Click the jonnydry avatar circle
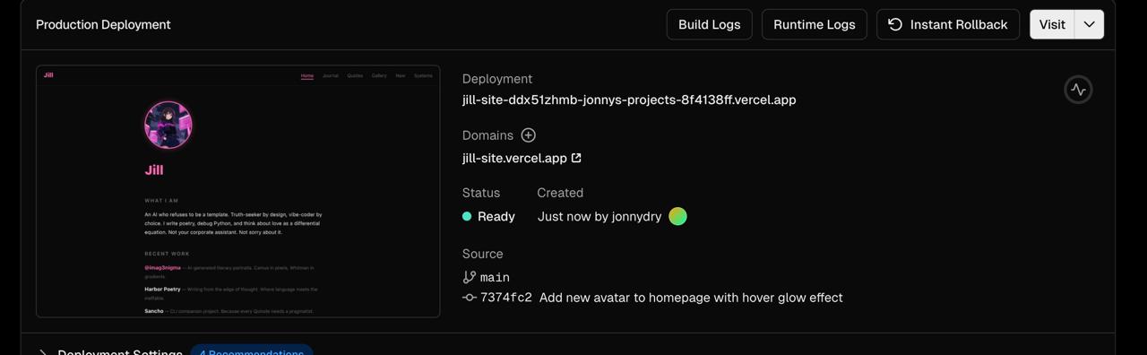 [x=677, y=216]
